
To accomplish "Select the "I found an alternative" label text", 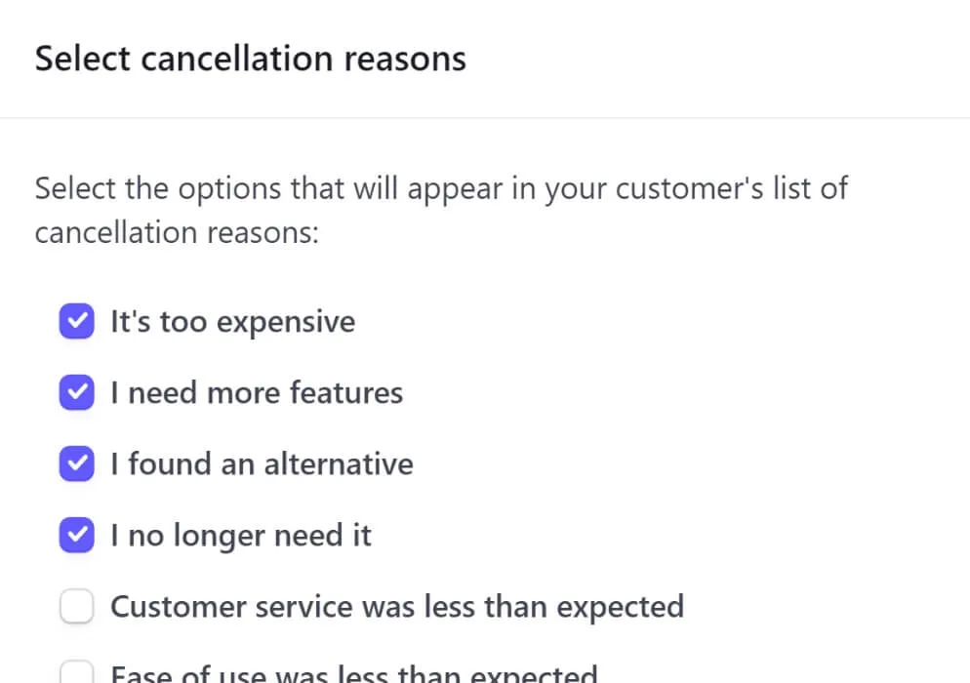I will (262, 464).
